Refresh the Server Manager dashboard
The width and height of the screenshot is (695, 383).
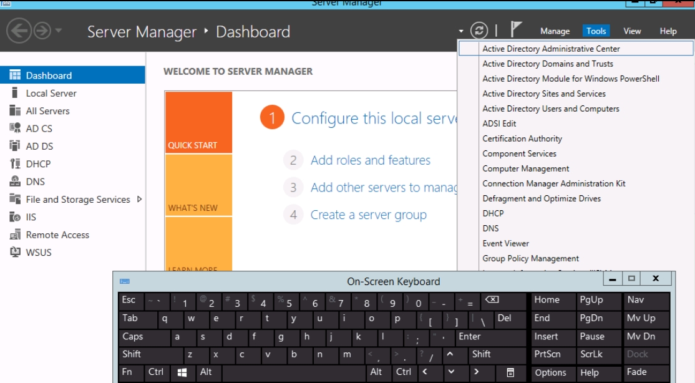tap(479, 31)
